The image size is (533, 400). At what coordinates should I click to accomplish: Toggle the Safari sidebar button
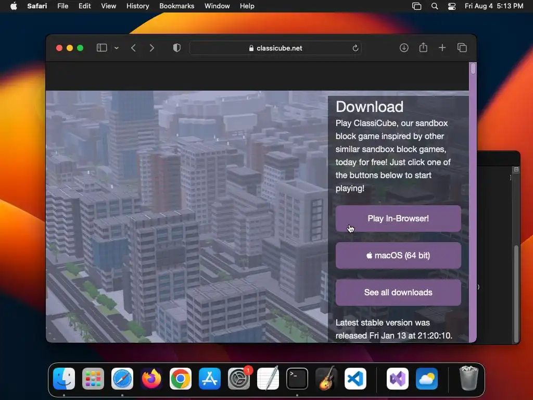101,48
